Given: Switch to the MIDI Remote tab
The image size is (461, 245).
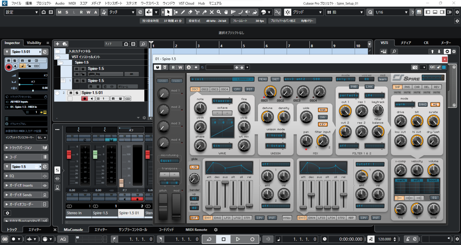Looking at the screenshot, I should (196, 230).
